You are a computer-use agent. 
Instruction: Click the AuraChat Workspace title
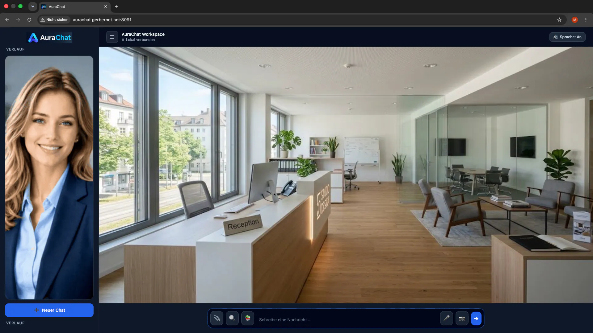coord(143,34)
